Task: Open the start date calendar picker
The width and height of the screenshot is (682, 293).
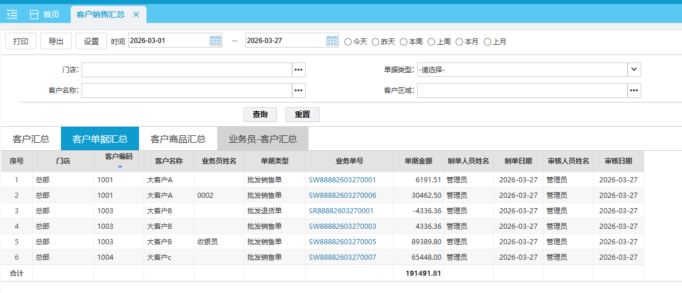Action: click(x=215, y=41)
